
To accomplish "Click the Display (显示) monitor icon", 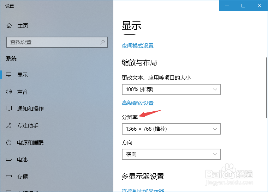I will pos(9,75).
